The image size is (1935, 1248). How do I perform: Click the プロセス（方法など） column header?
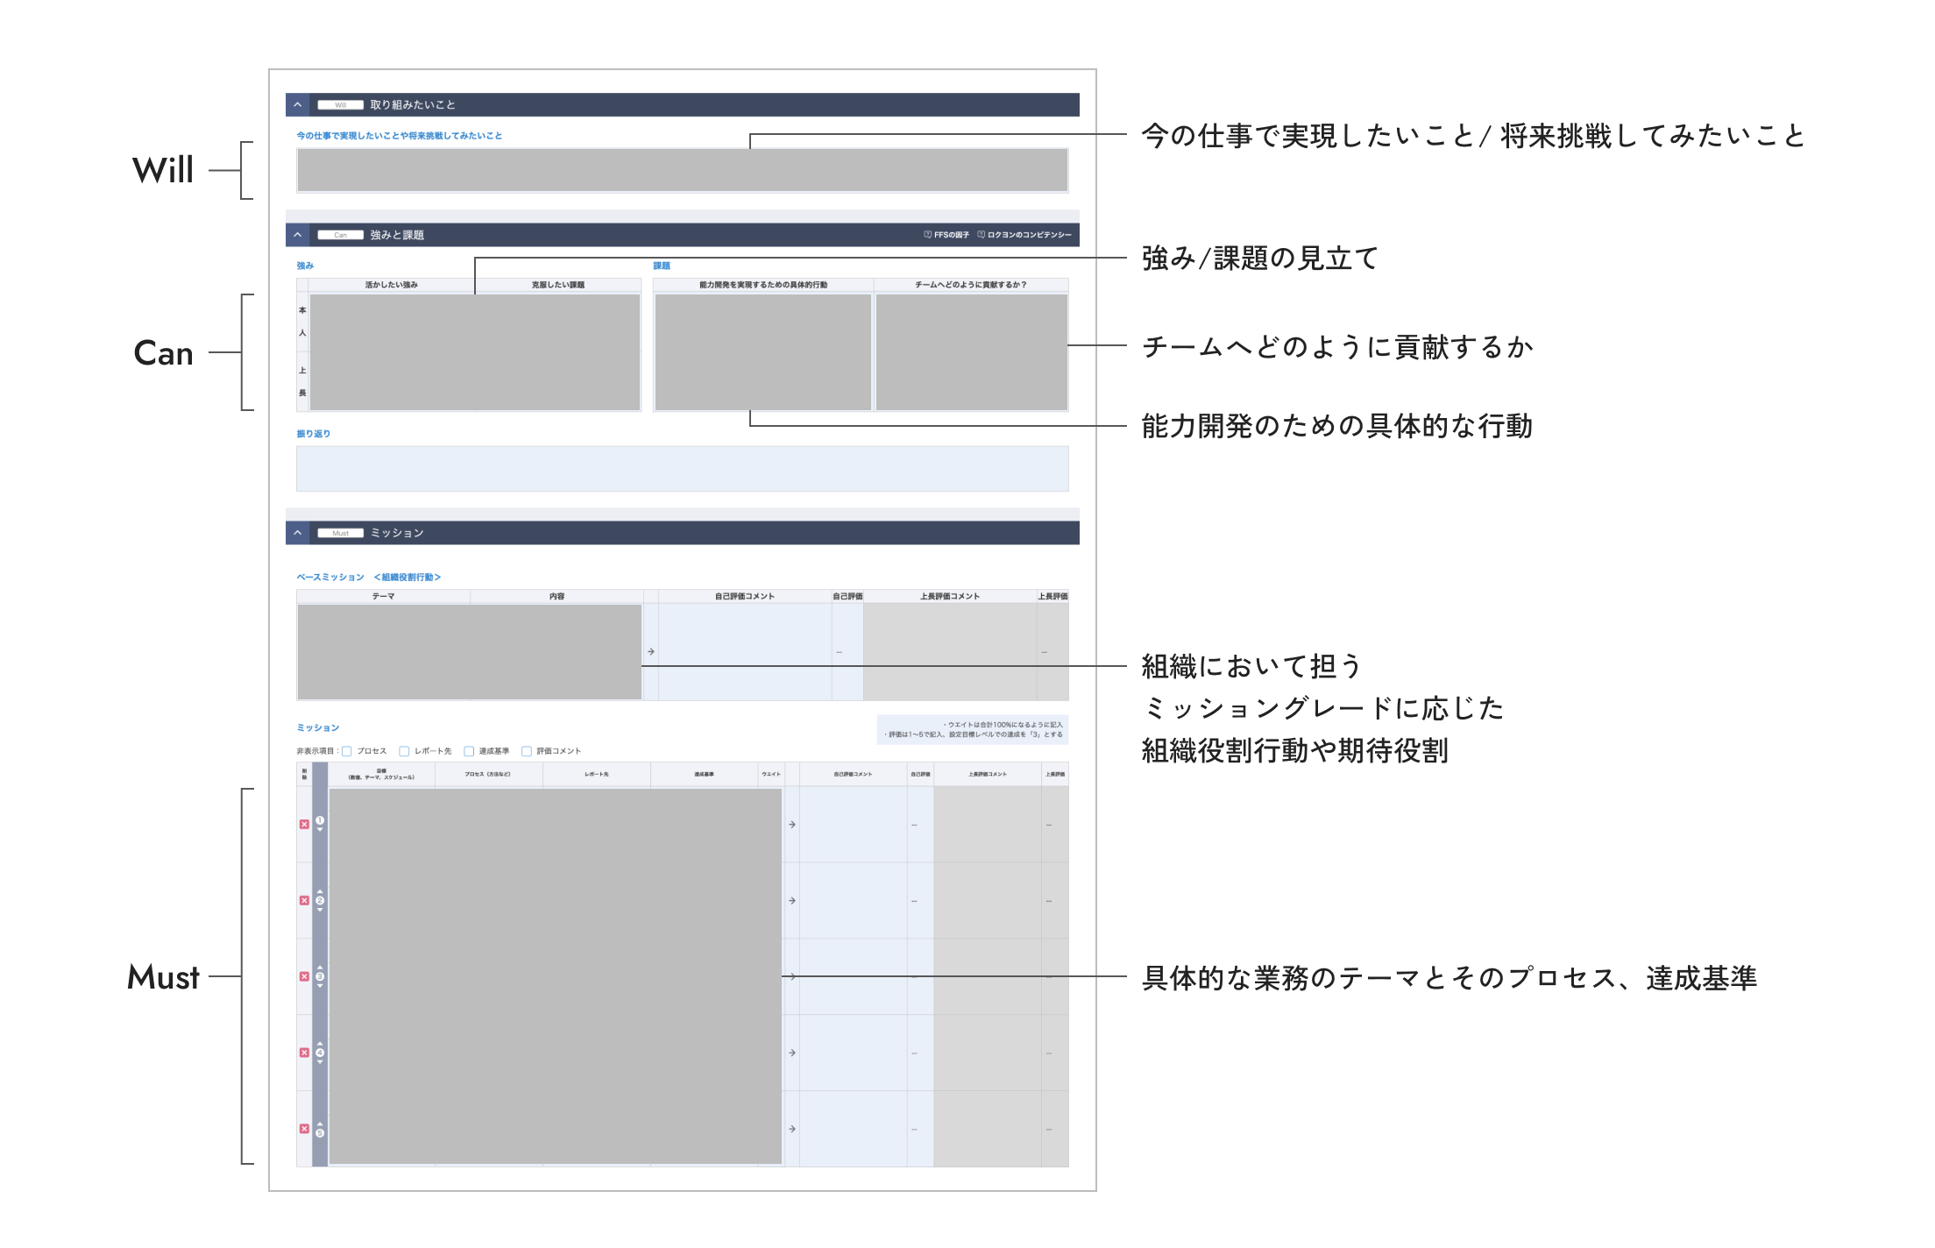488,775
